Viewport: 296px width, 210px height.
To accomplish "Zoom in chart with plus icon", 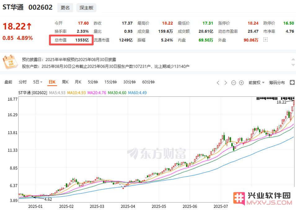I will tap(241, 83).
